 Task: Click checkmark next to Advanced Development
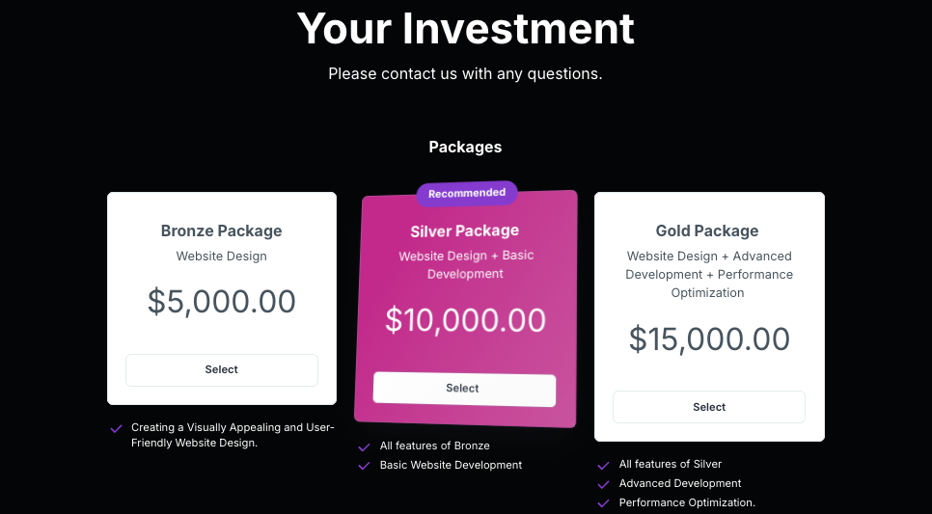603,484
